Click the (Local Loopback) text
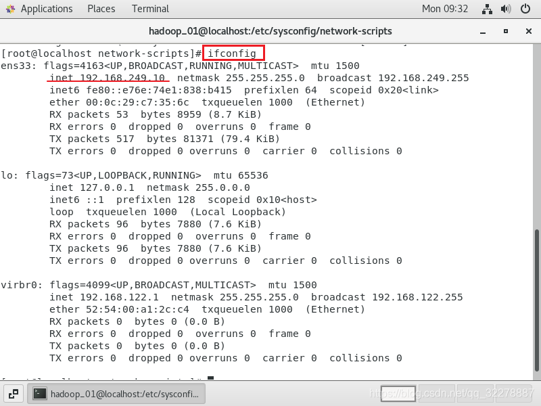The width and height of the screenshot is (541, 406). click(x=238, y=212)
